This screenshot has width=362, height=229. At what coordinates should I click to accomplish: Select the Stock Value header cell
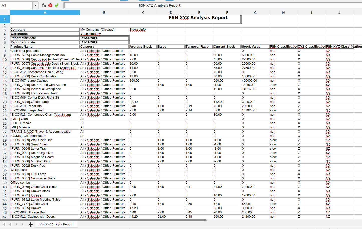255,47
